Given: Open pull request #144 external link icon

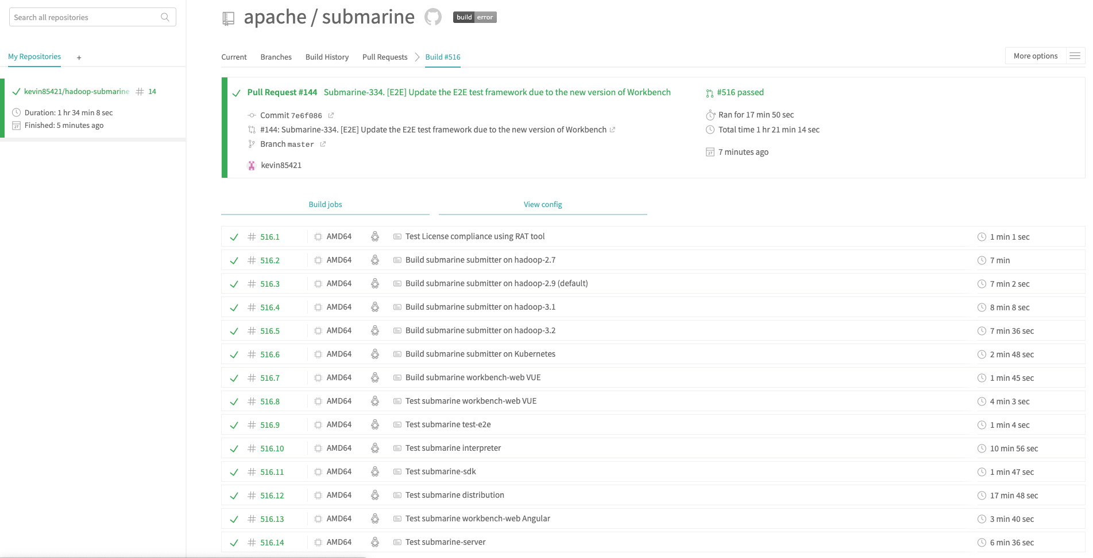Looking at the screenshot, I should point(612,130).
